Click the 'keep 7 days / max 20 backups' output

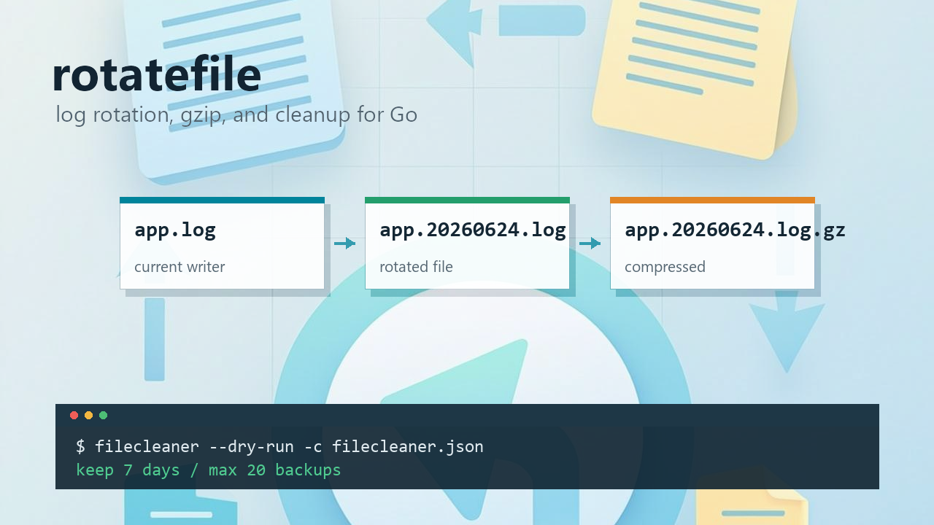point(209,470)
